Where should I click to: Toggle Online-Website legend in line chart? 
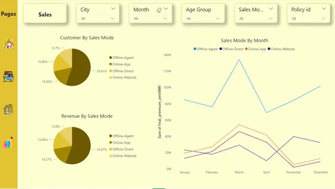pos(281,49)
